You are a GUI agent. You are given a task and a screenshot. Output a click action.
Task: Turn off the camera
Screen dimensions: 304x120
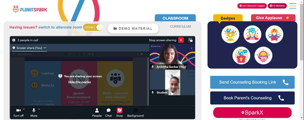(19, 113)
